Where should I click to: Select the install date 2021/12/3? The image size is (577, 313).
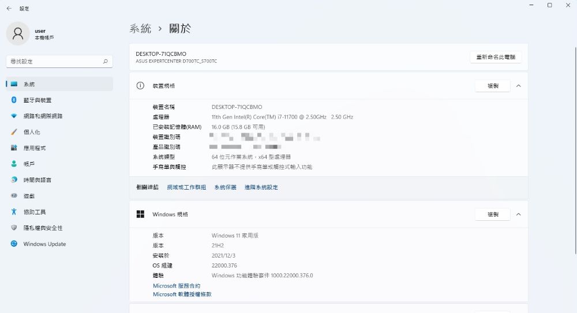click(x=223, y=255)
